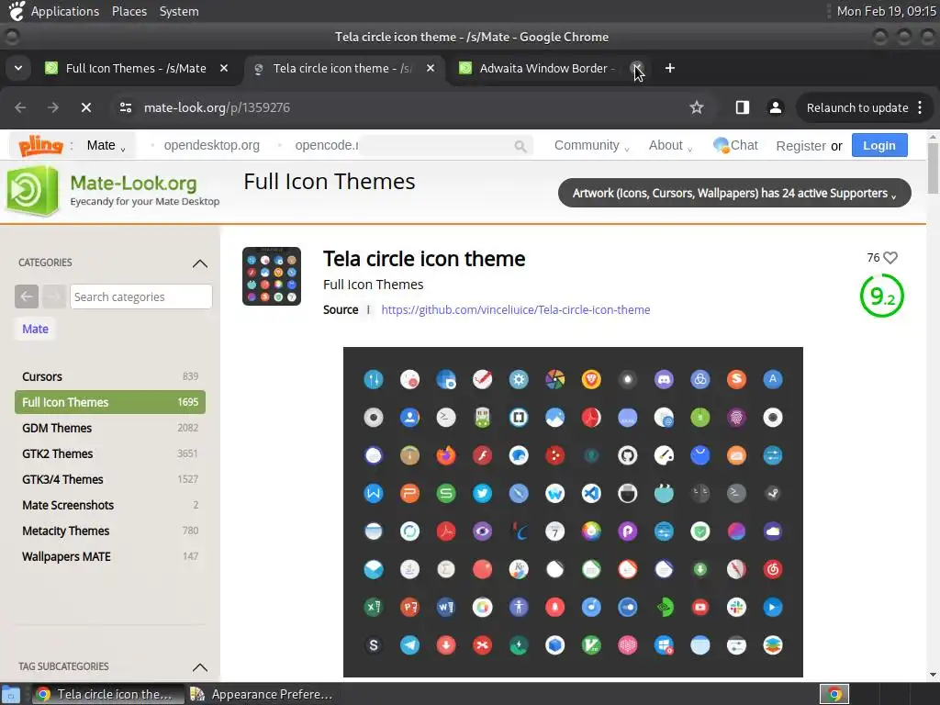This screenshot has width=940, height=705.
Task: Click the address bar URL
Action: [217, 107]
